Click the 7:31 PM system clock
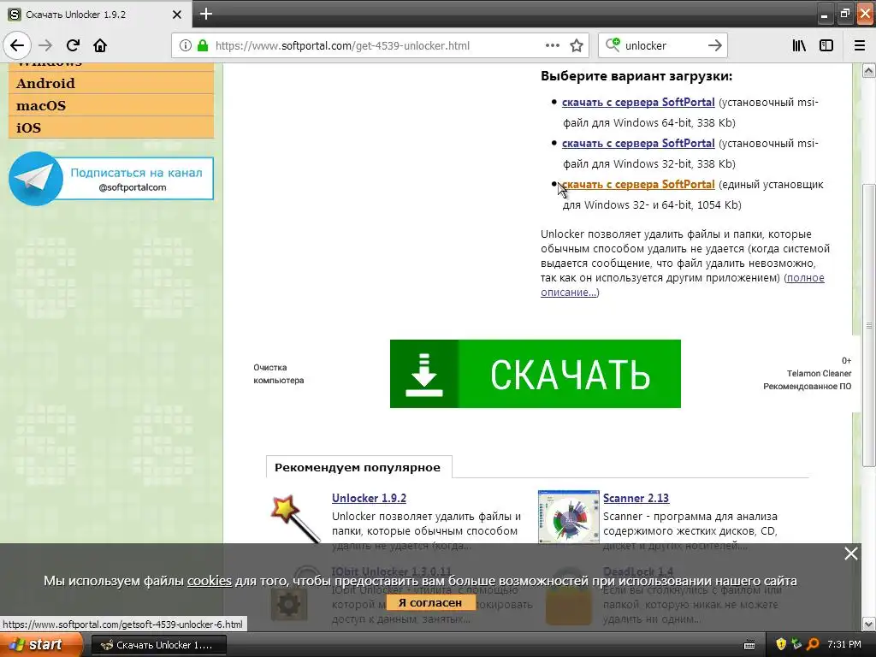Image resolution: width=876 pixels, height=657 pixels. (844, 645)
